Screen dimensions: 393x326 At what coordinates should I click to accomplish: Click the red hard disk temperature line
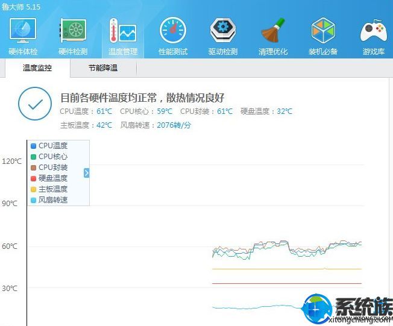(x=287, y=283)
